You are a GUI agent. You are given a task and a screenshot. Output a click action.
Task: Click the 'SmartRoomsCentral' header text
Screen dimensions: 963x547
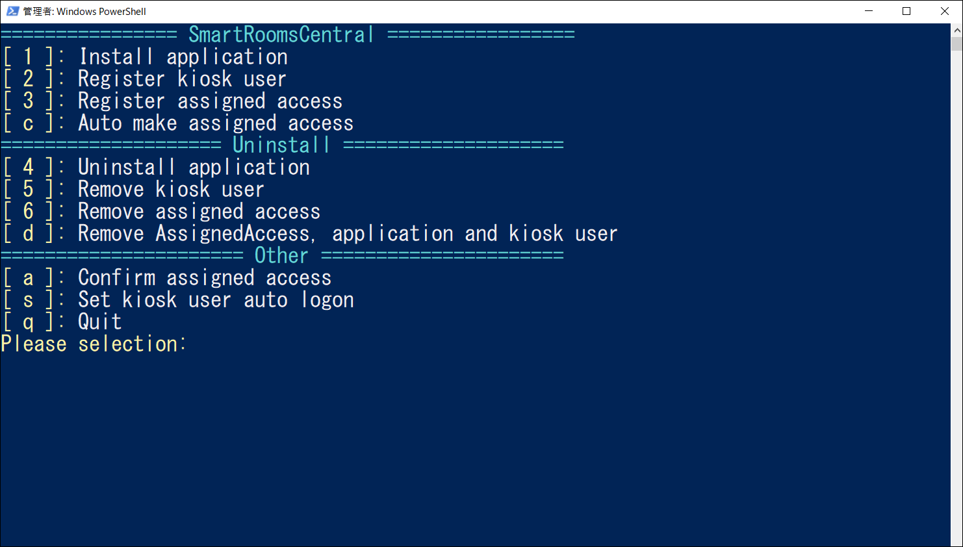(x=281, y=34)
